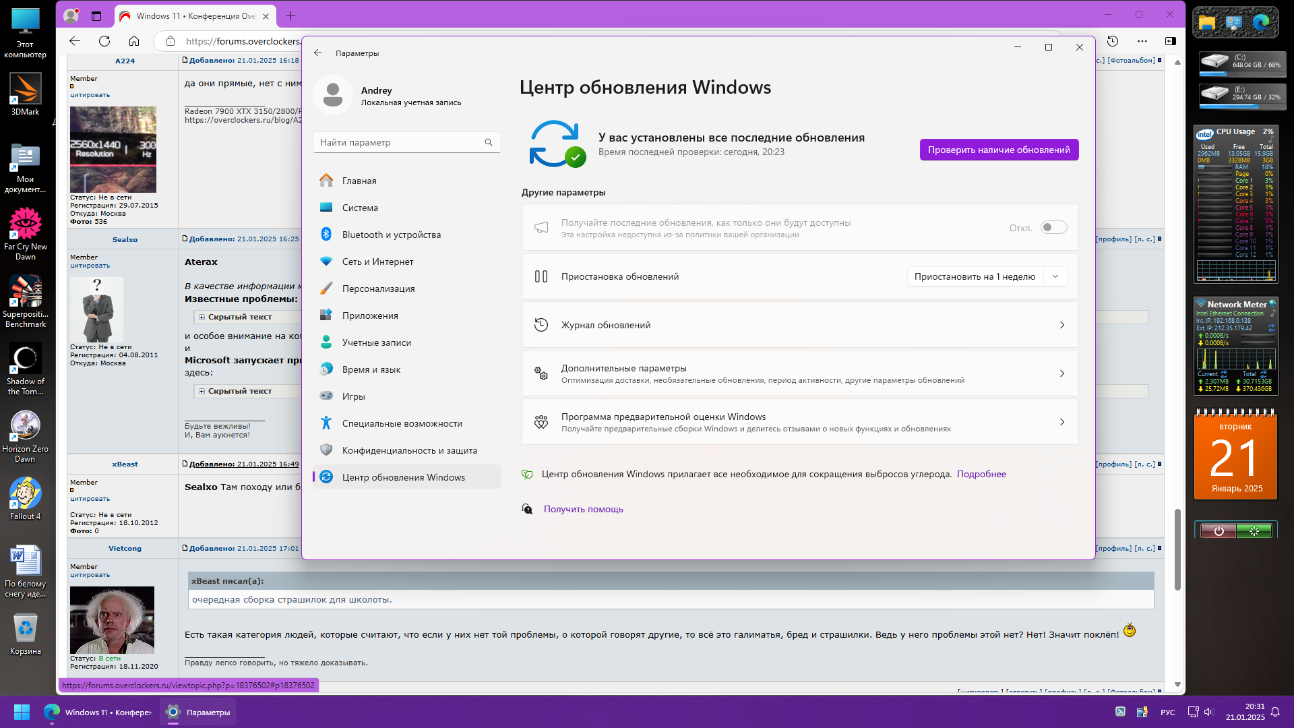Open the Подробнее carbon emissions link

pyautogui.click(x=981, y=474)
